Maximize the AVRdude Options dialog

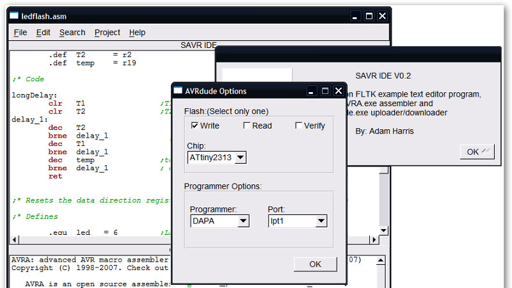point(325,91)
